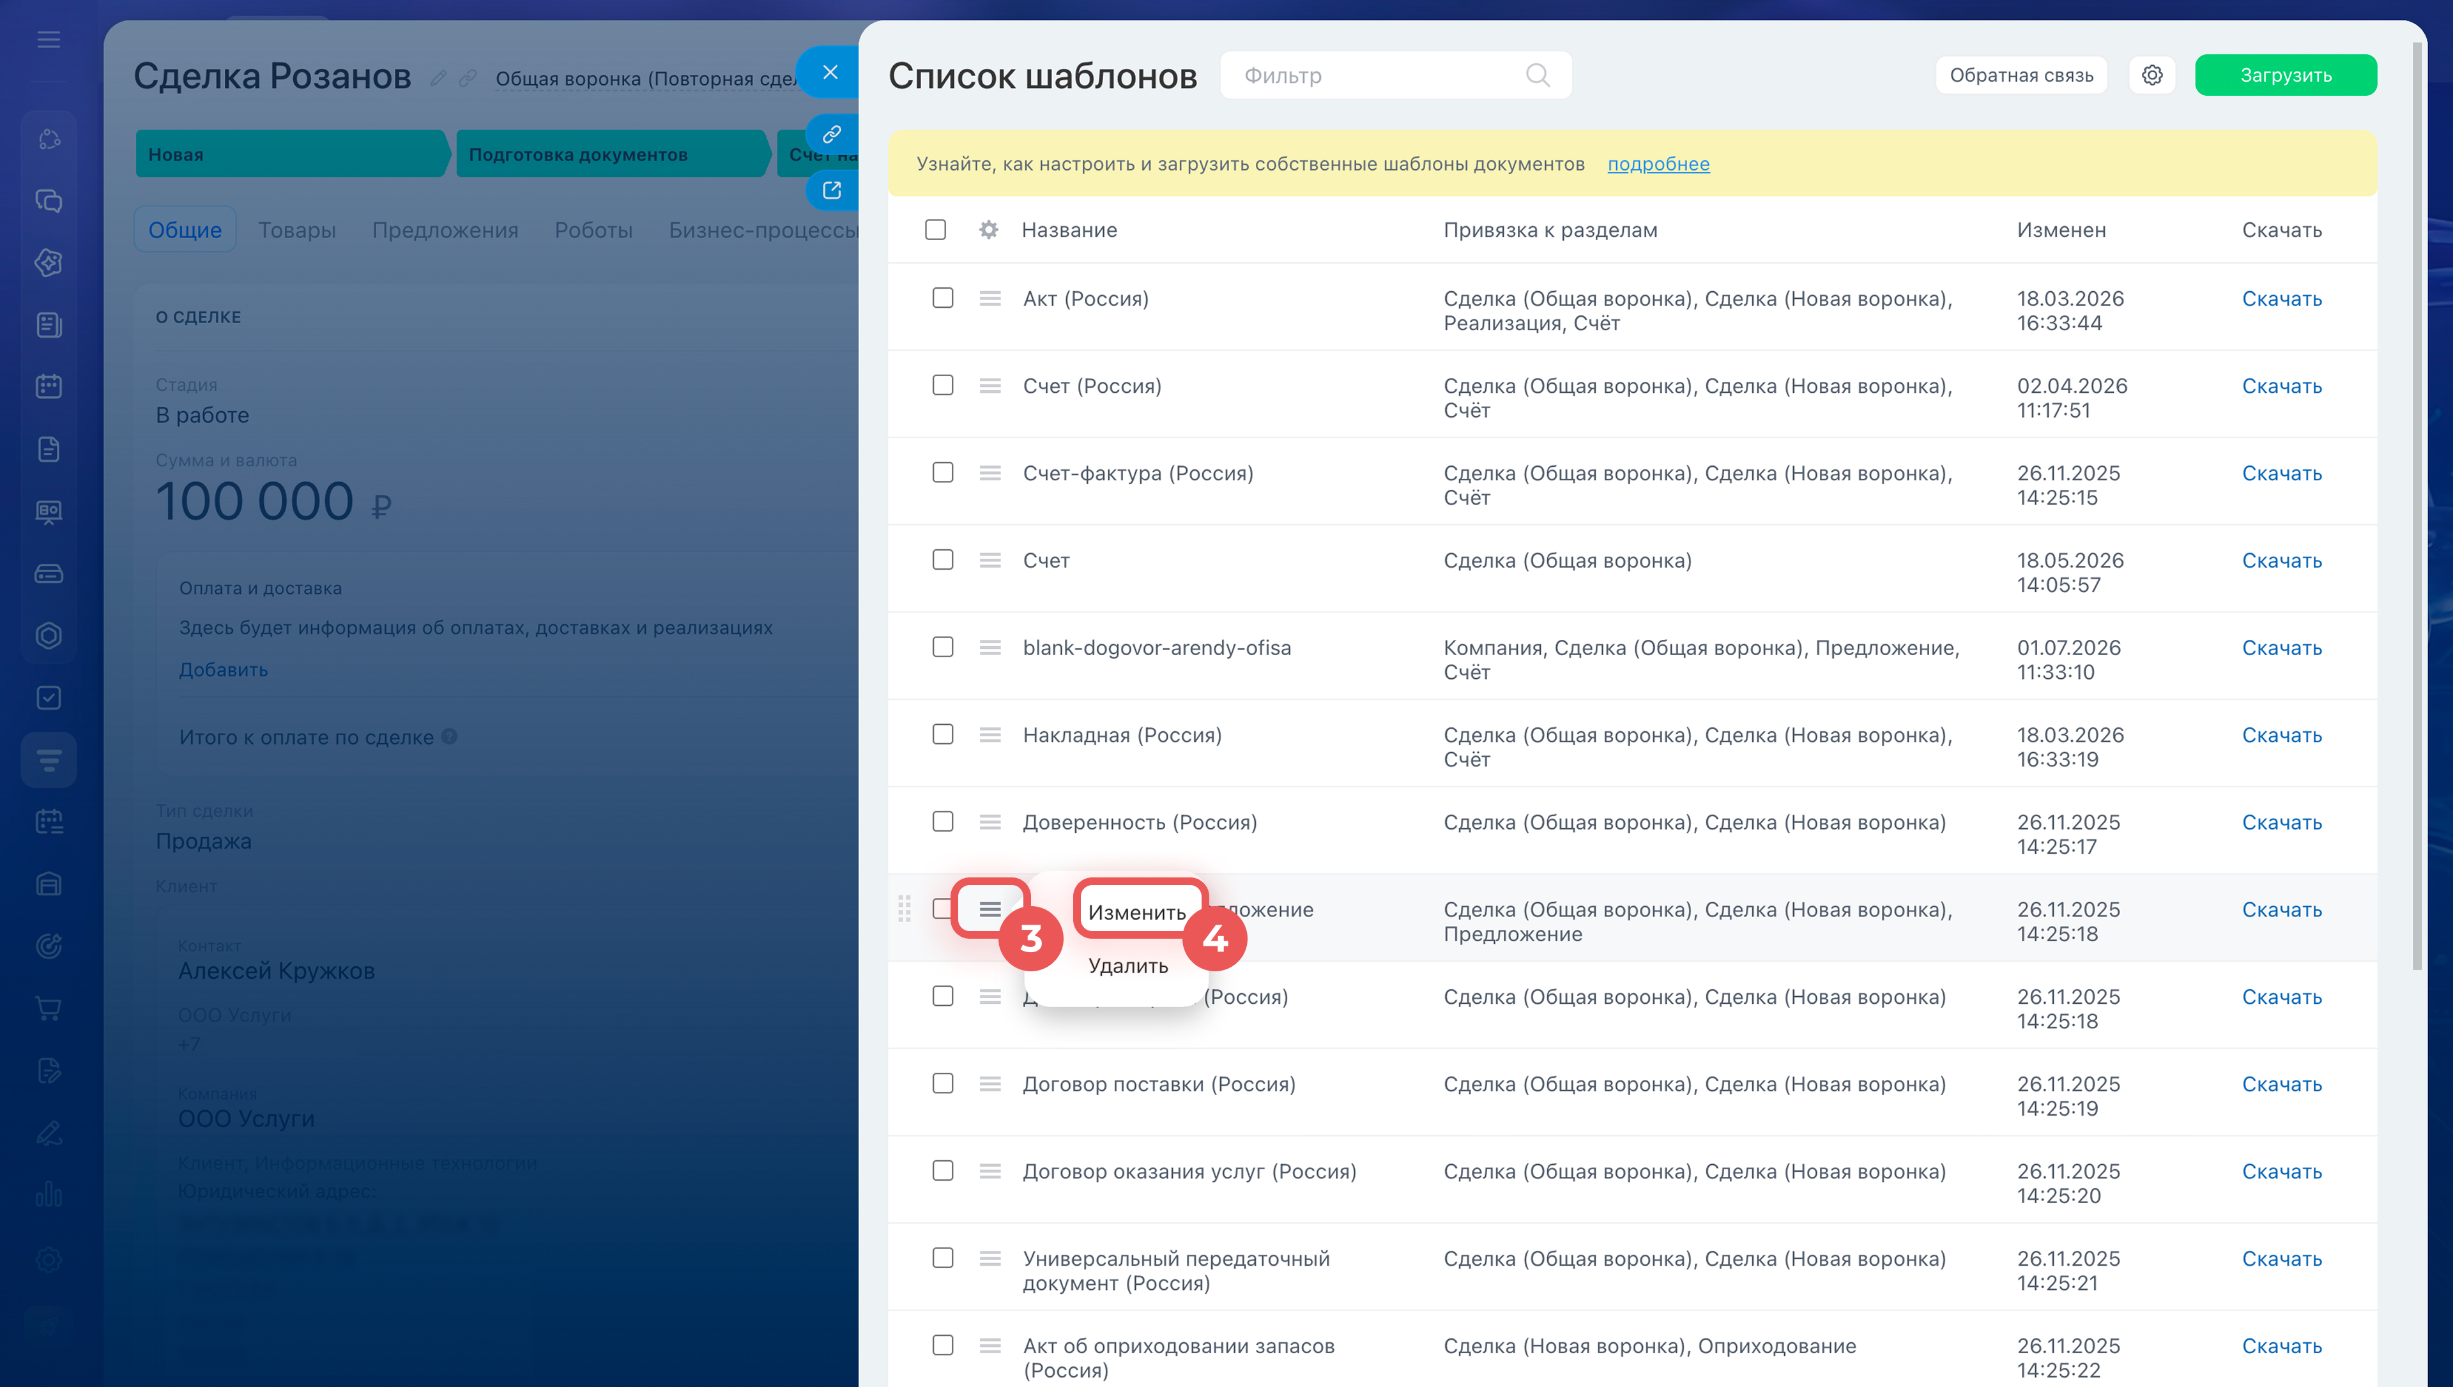The width and height of the screenshot is (2453, 1387).
Task: Open the single document page icon in the sidebar
Action: tap(49, 449)
